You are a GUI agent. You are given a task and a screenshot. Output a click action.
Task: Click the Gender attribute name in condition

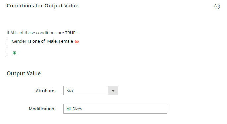click(x=19, y=41)
